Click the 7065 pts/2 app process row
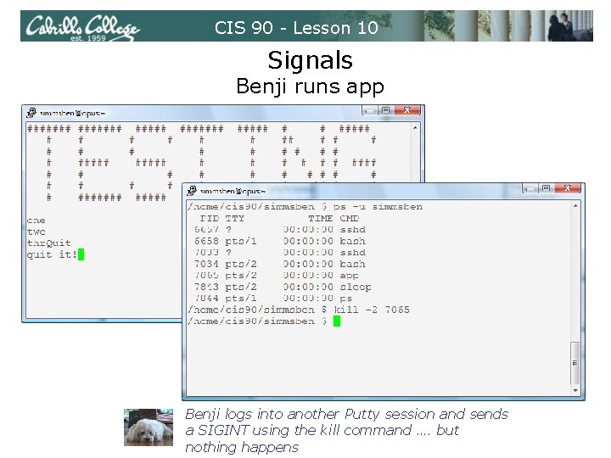Viewport: 611px width, 458px height. tap(277, 276)
